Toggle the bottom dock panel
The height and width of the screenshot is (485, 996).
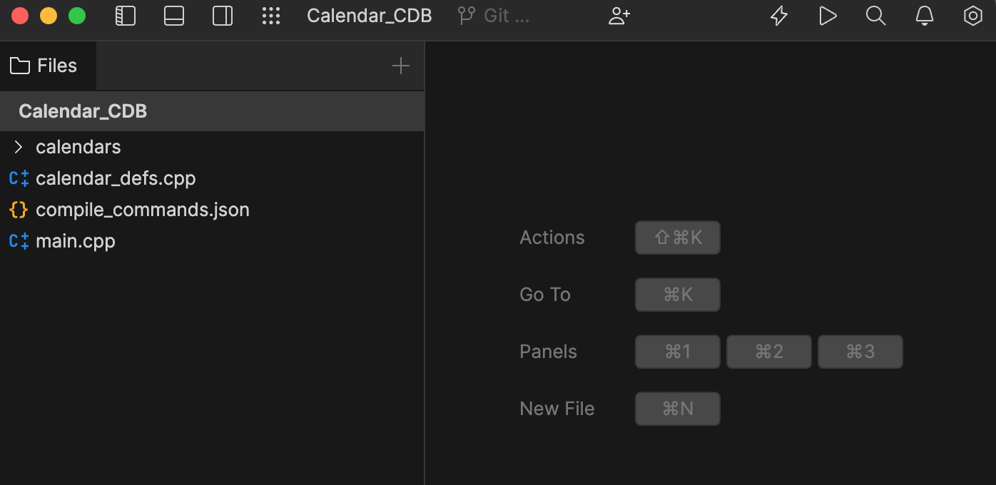click(173, 15)
